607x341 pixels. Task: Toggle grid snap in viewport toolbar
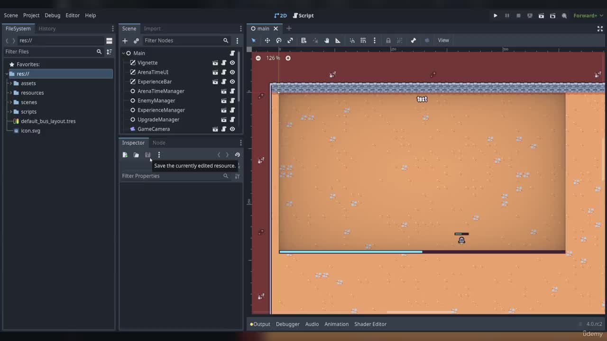click(363, 40)
